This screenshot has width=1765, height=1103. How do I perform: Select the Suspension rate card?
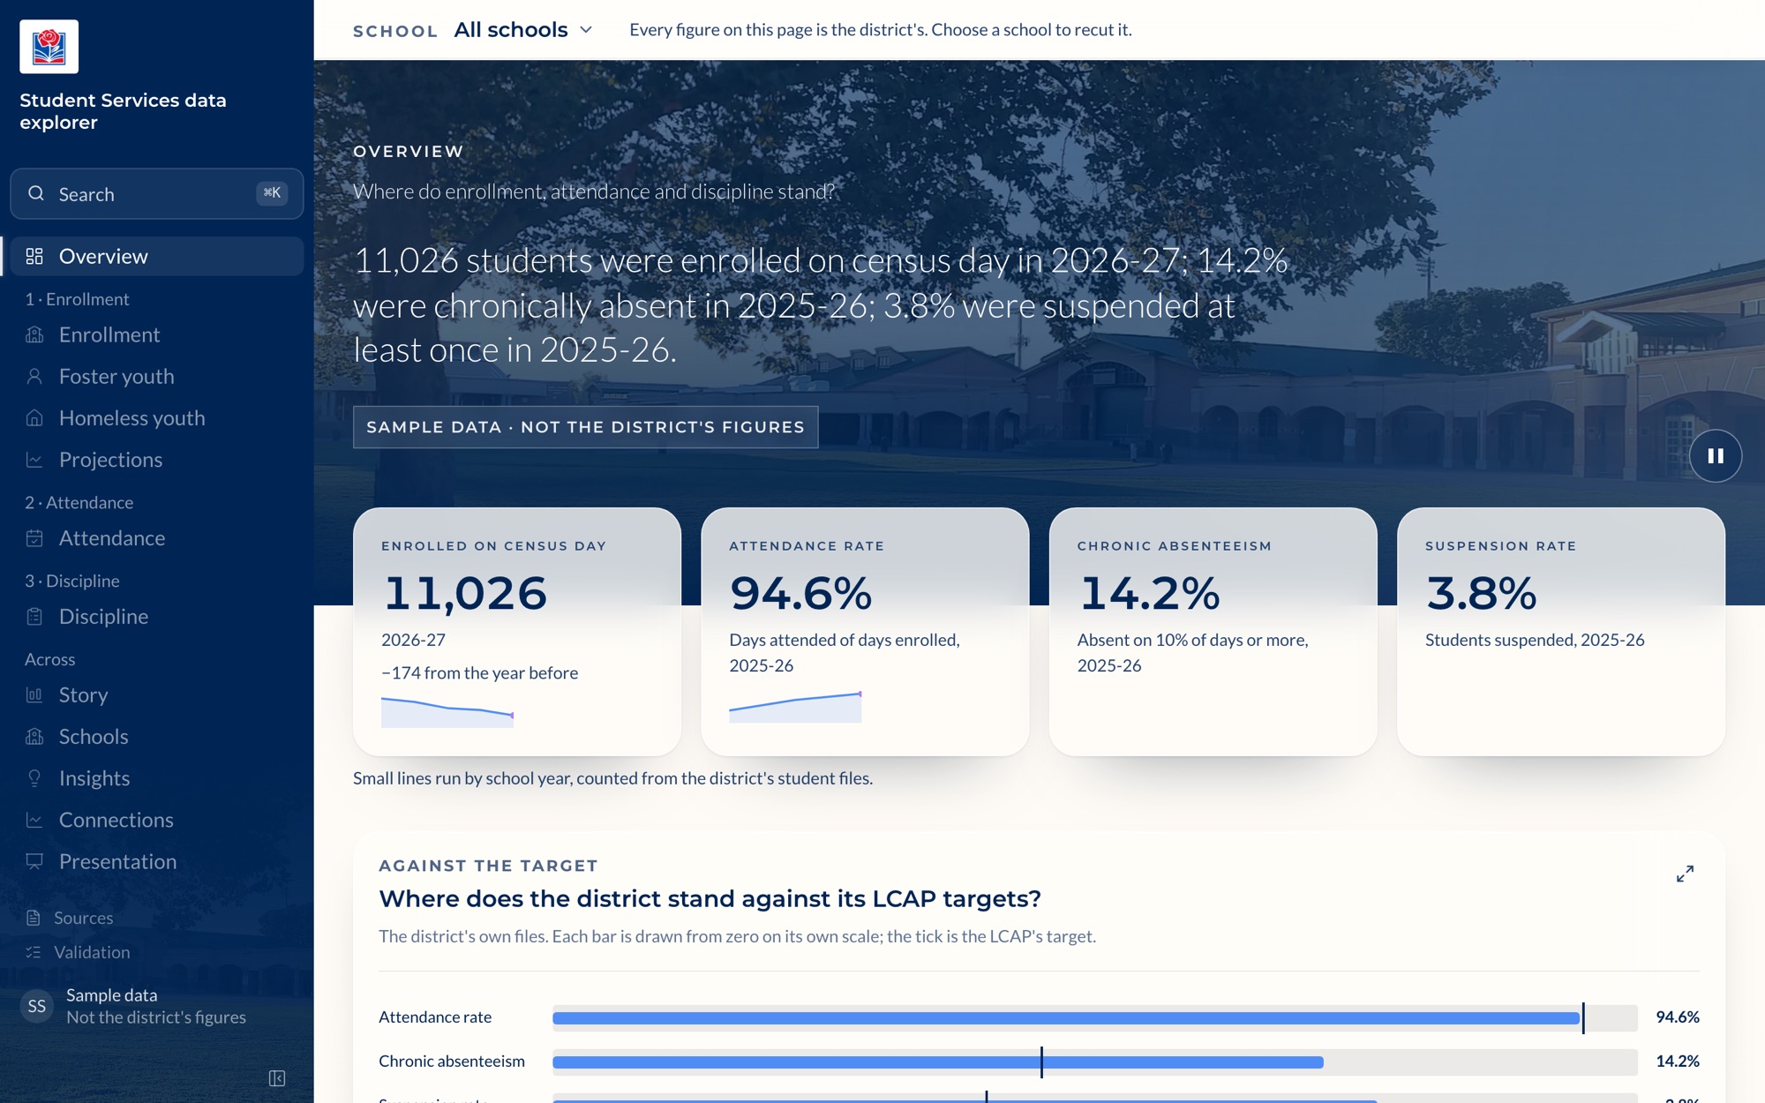[x=1560, y=631]
